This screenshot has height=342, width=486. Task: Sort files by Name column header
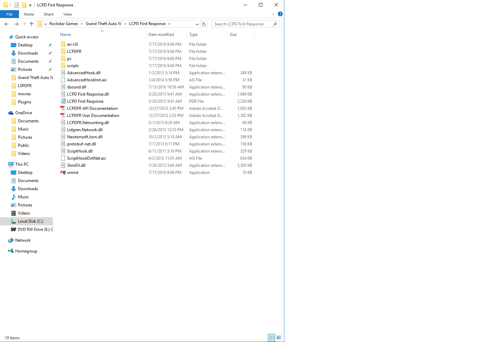click(x=102, y=35)
